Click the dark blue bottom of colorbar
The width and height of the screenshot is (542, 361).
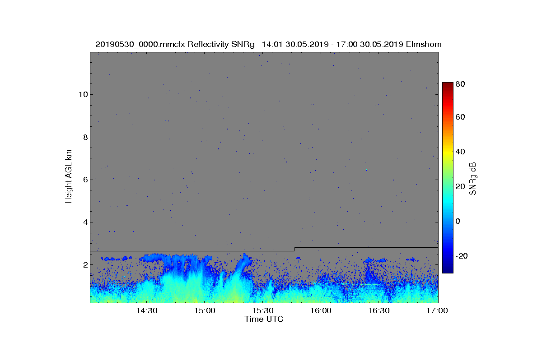447,270
